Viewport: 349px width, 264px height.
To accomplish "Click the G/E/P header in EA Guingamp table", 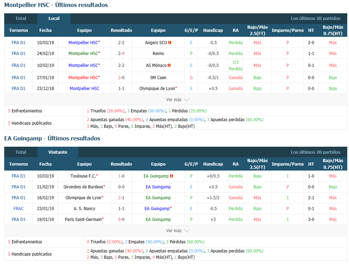I will pos(191,164).
